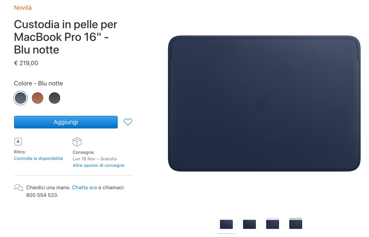Choose the saddle brown color swatch
The height and width of the screenshot is (237, 369).
click(38, 98)
